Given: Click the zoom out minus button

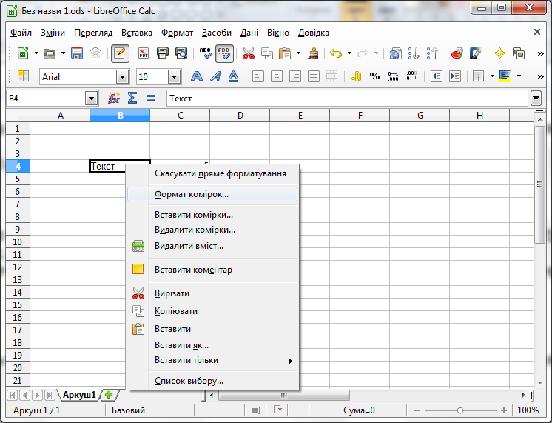Looking at the screenshot, I should pos(417,410).
